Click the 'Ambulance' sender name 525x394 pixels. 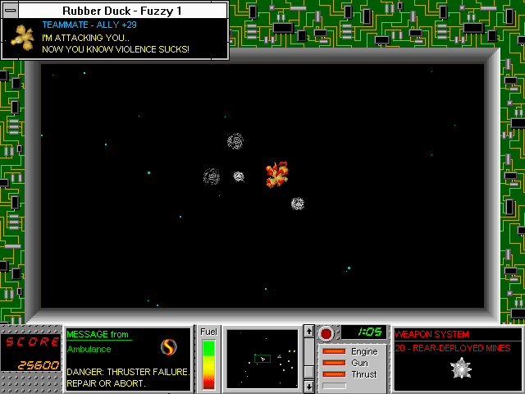click(x=89, y=349)
